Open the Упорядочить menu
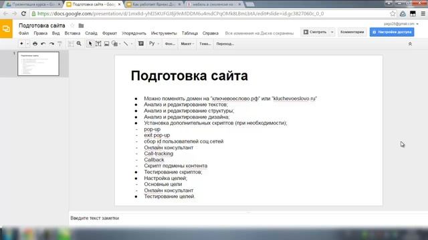The image size is (428, 240). [x=134, y=33]
